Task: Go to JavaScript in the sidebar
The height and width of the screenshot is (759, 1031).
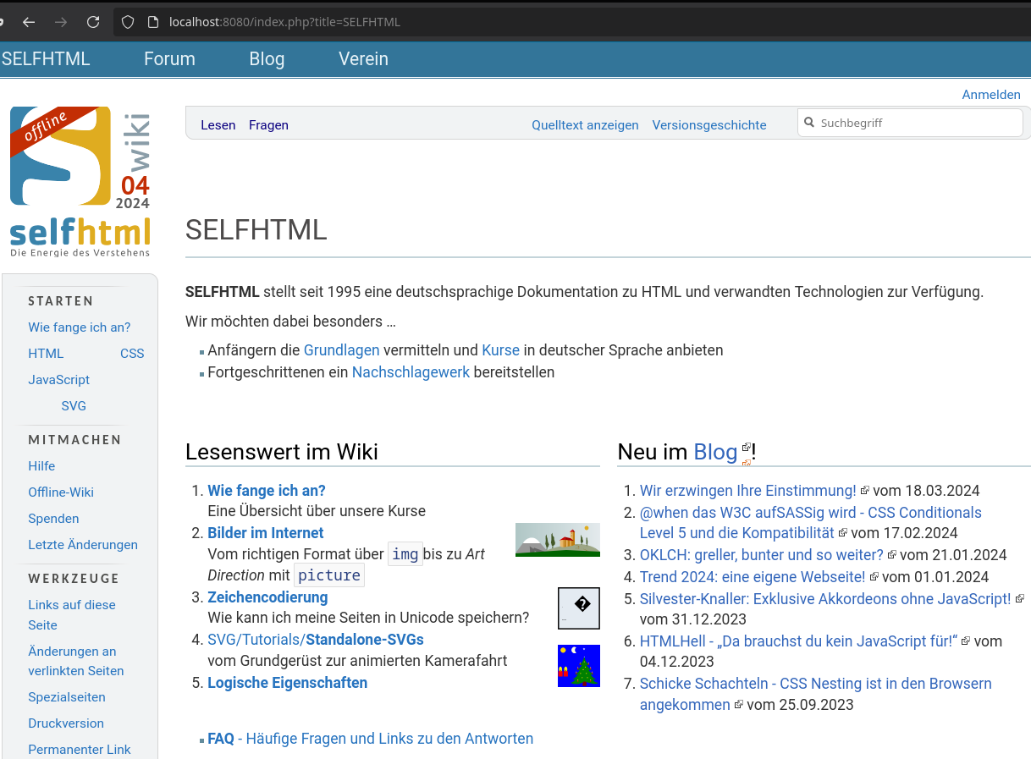Action: coord(58,380)
